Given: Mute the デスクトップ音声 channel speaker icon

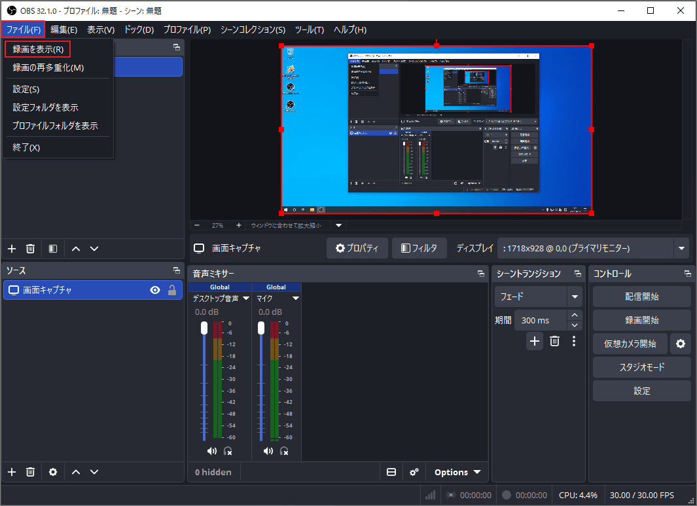Looking at the screenshot, I should (211, 451).
